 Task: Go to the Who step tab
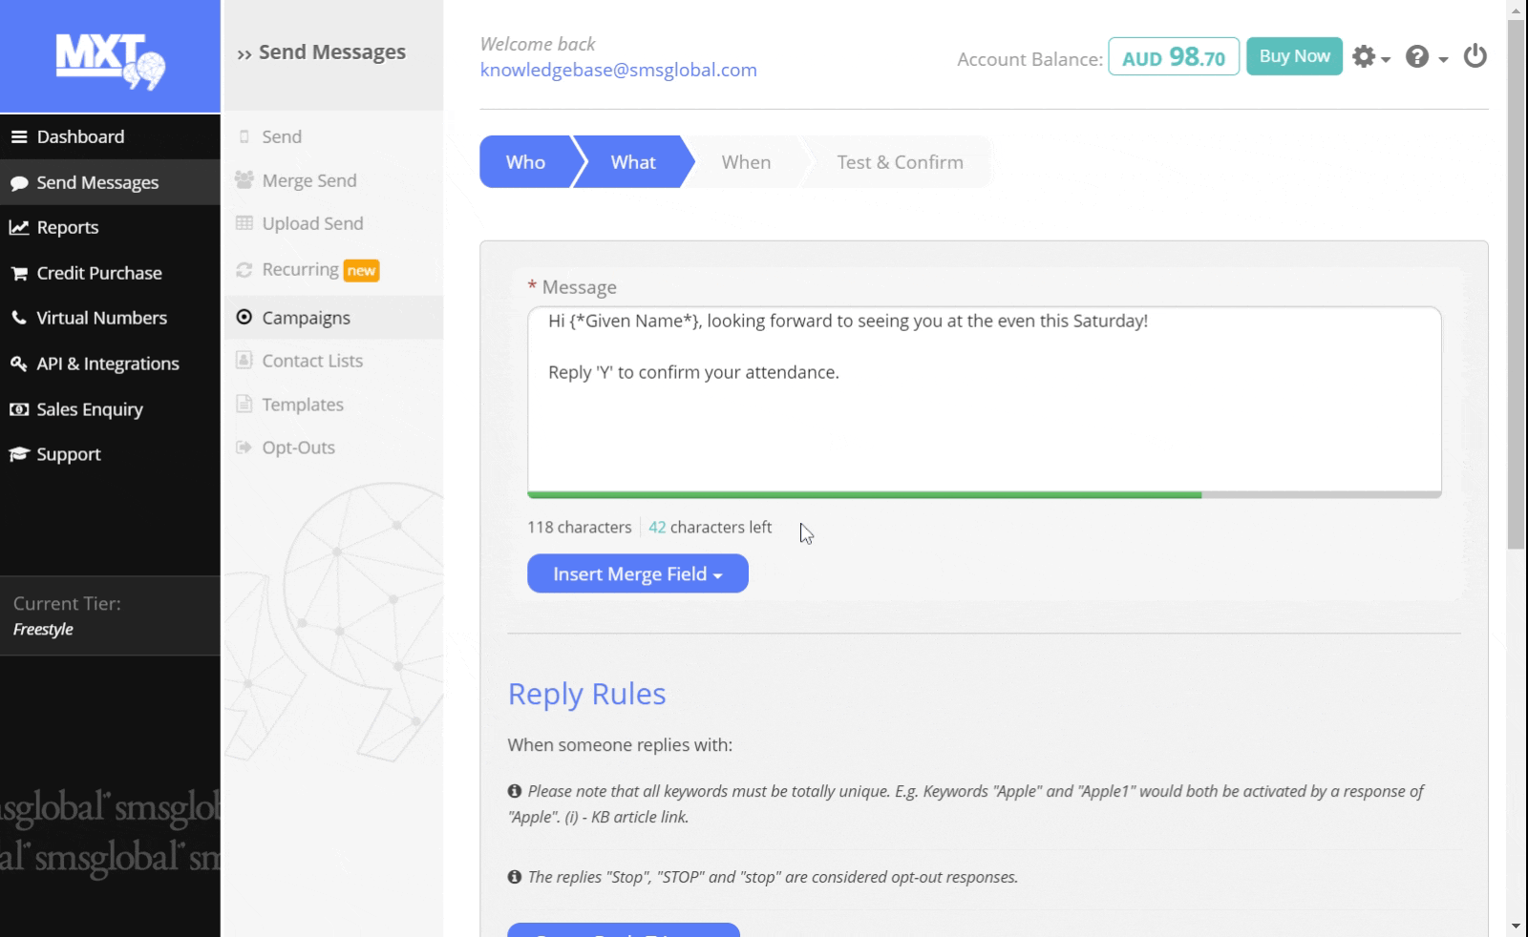525,162
